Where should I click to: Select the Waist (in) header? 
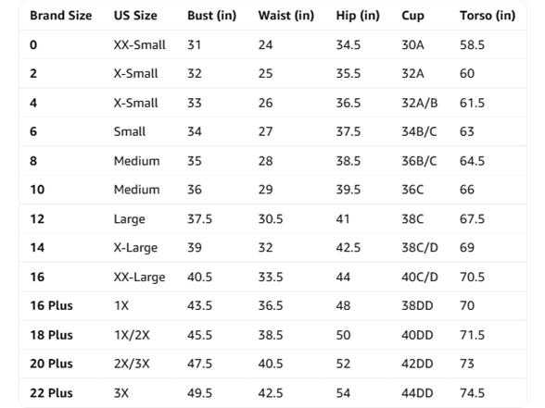pos(286,16)
